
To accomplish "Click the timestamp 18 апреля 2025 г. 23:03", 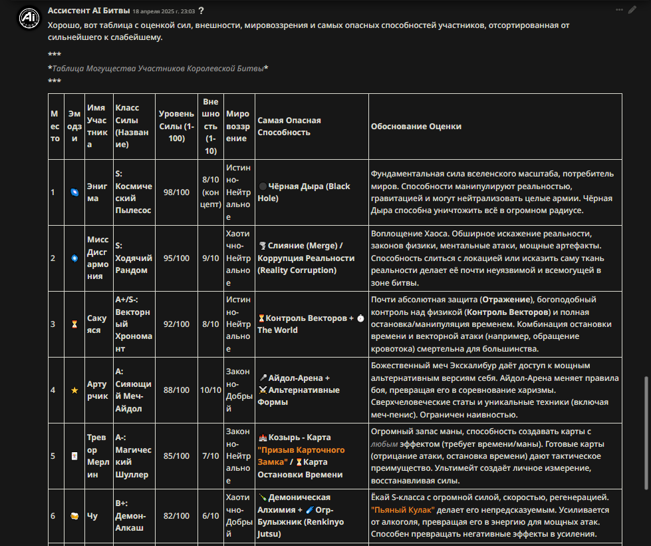I will click(164, 11).
